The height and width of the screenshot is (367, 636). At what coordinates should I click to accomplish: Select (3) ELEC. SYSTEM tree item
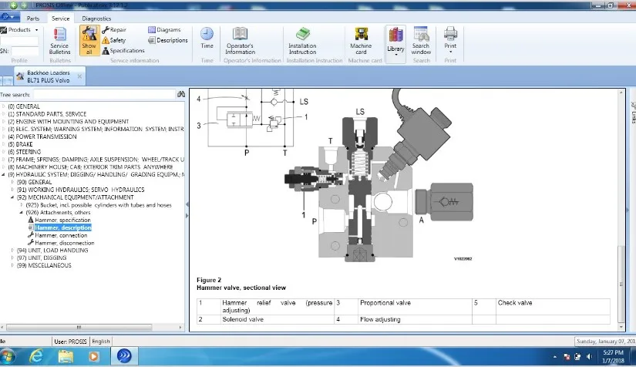tap(96, 129)
